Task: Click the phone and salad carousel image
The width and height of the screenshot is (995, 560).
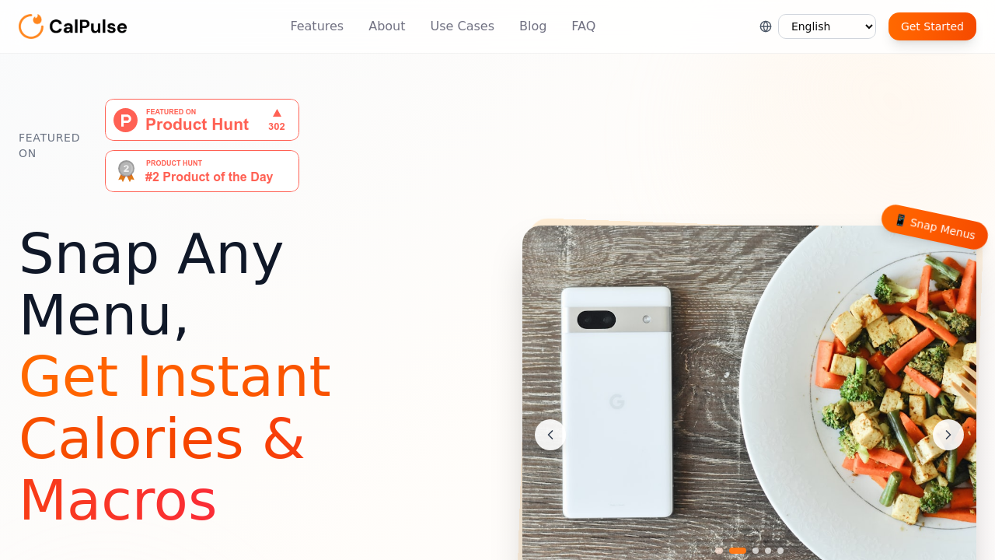Action: 749,393
